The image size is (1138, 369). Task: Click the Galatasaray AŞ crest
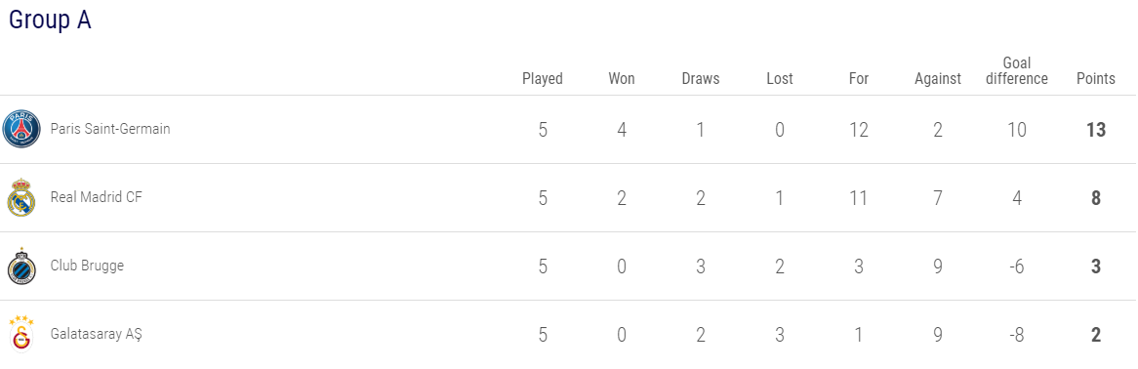(x=21, y=334)
